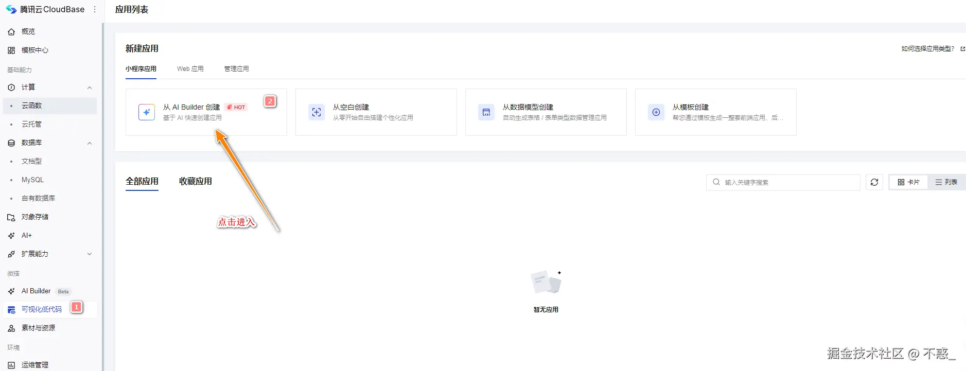
Task: Click the external link icon beside 如何选择应用类型
Action: (962, 49)
